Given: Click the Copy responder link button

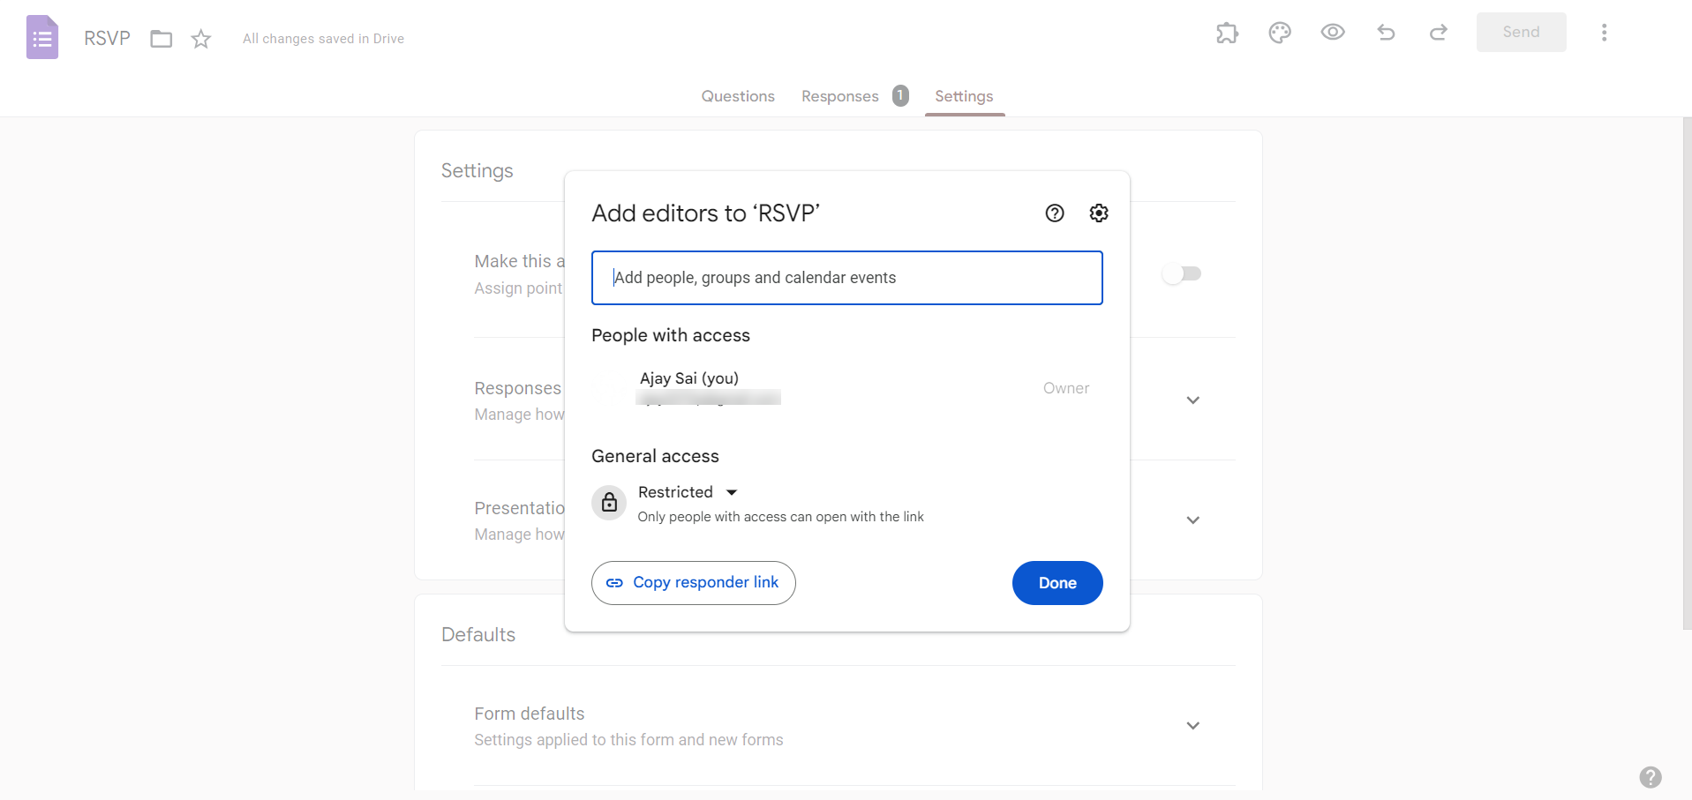Looking at the screenshot, I should click(694, 583).
